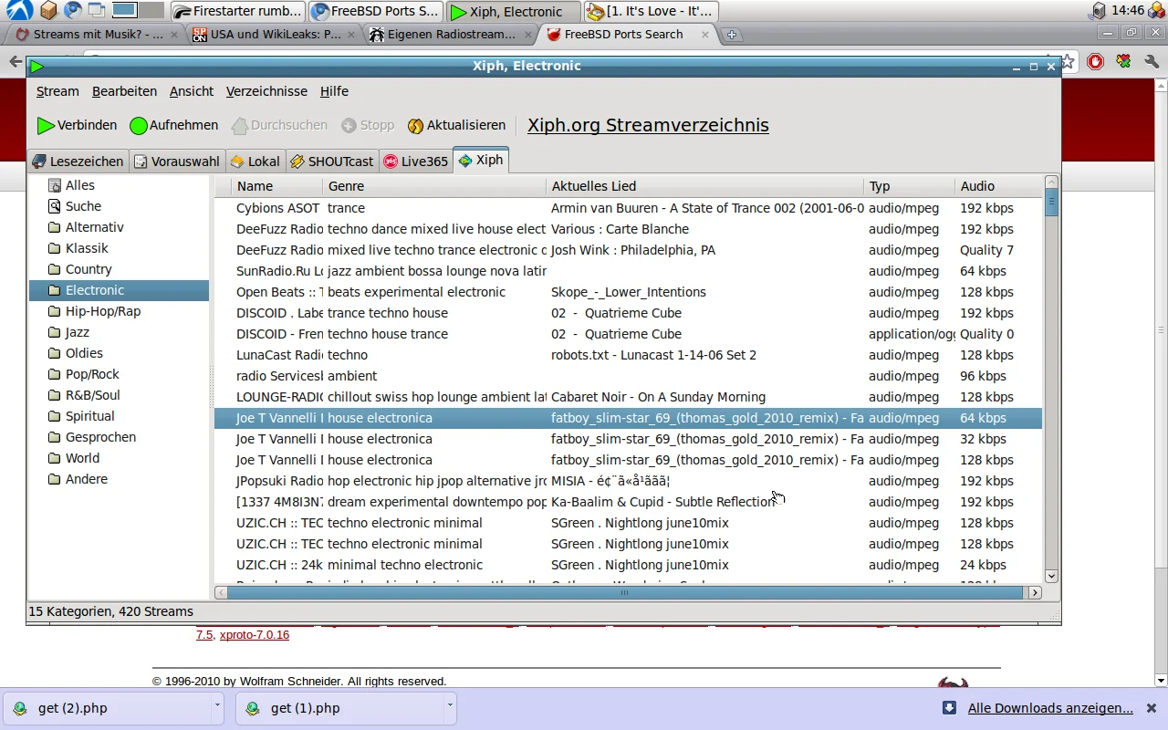Open the Verzeichnisse menu

[266, 91]
